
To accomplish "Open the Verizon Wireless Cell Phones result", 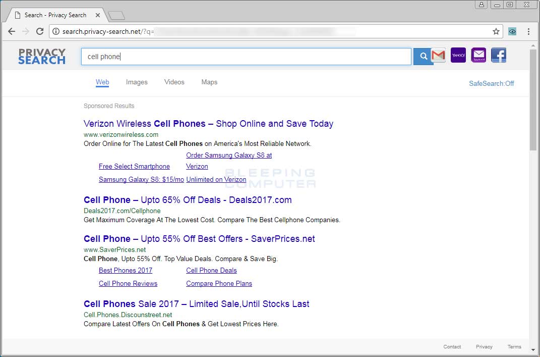I will coord(208,123).
